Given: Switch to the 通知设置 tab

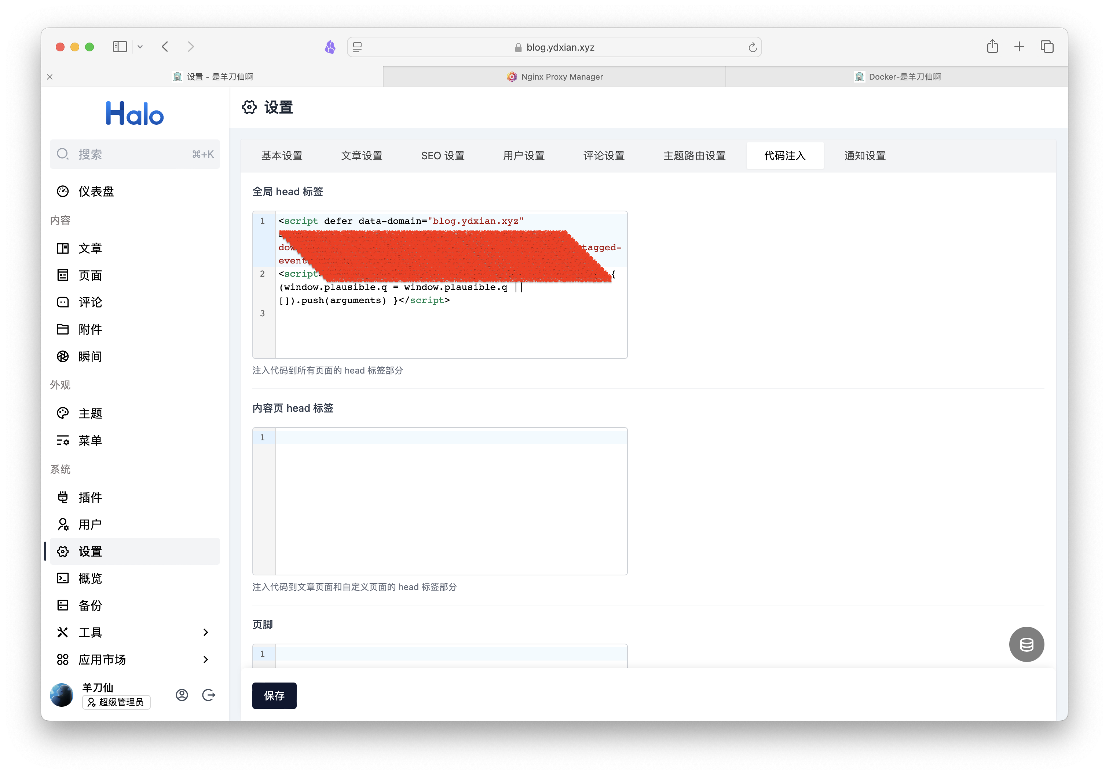Looking at the screenshot, I should coord(865,156).
